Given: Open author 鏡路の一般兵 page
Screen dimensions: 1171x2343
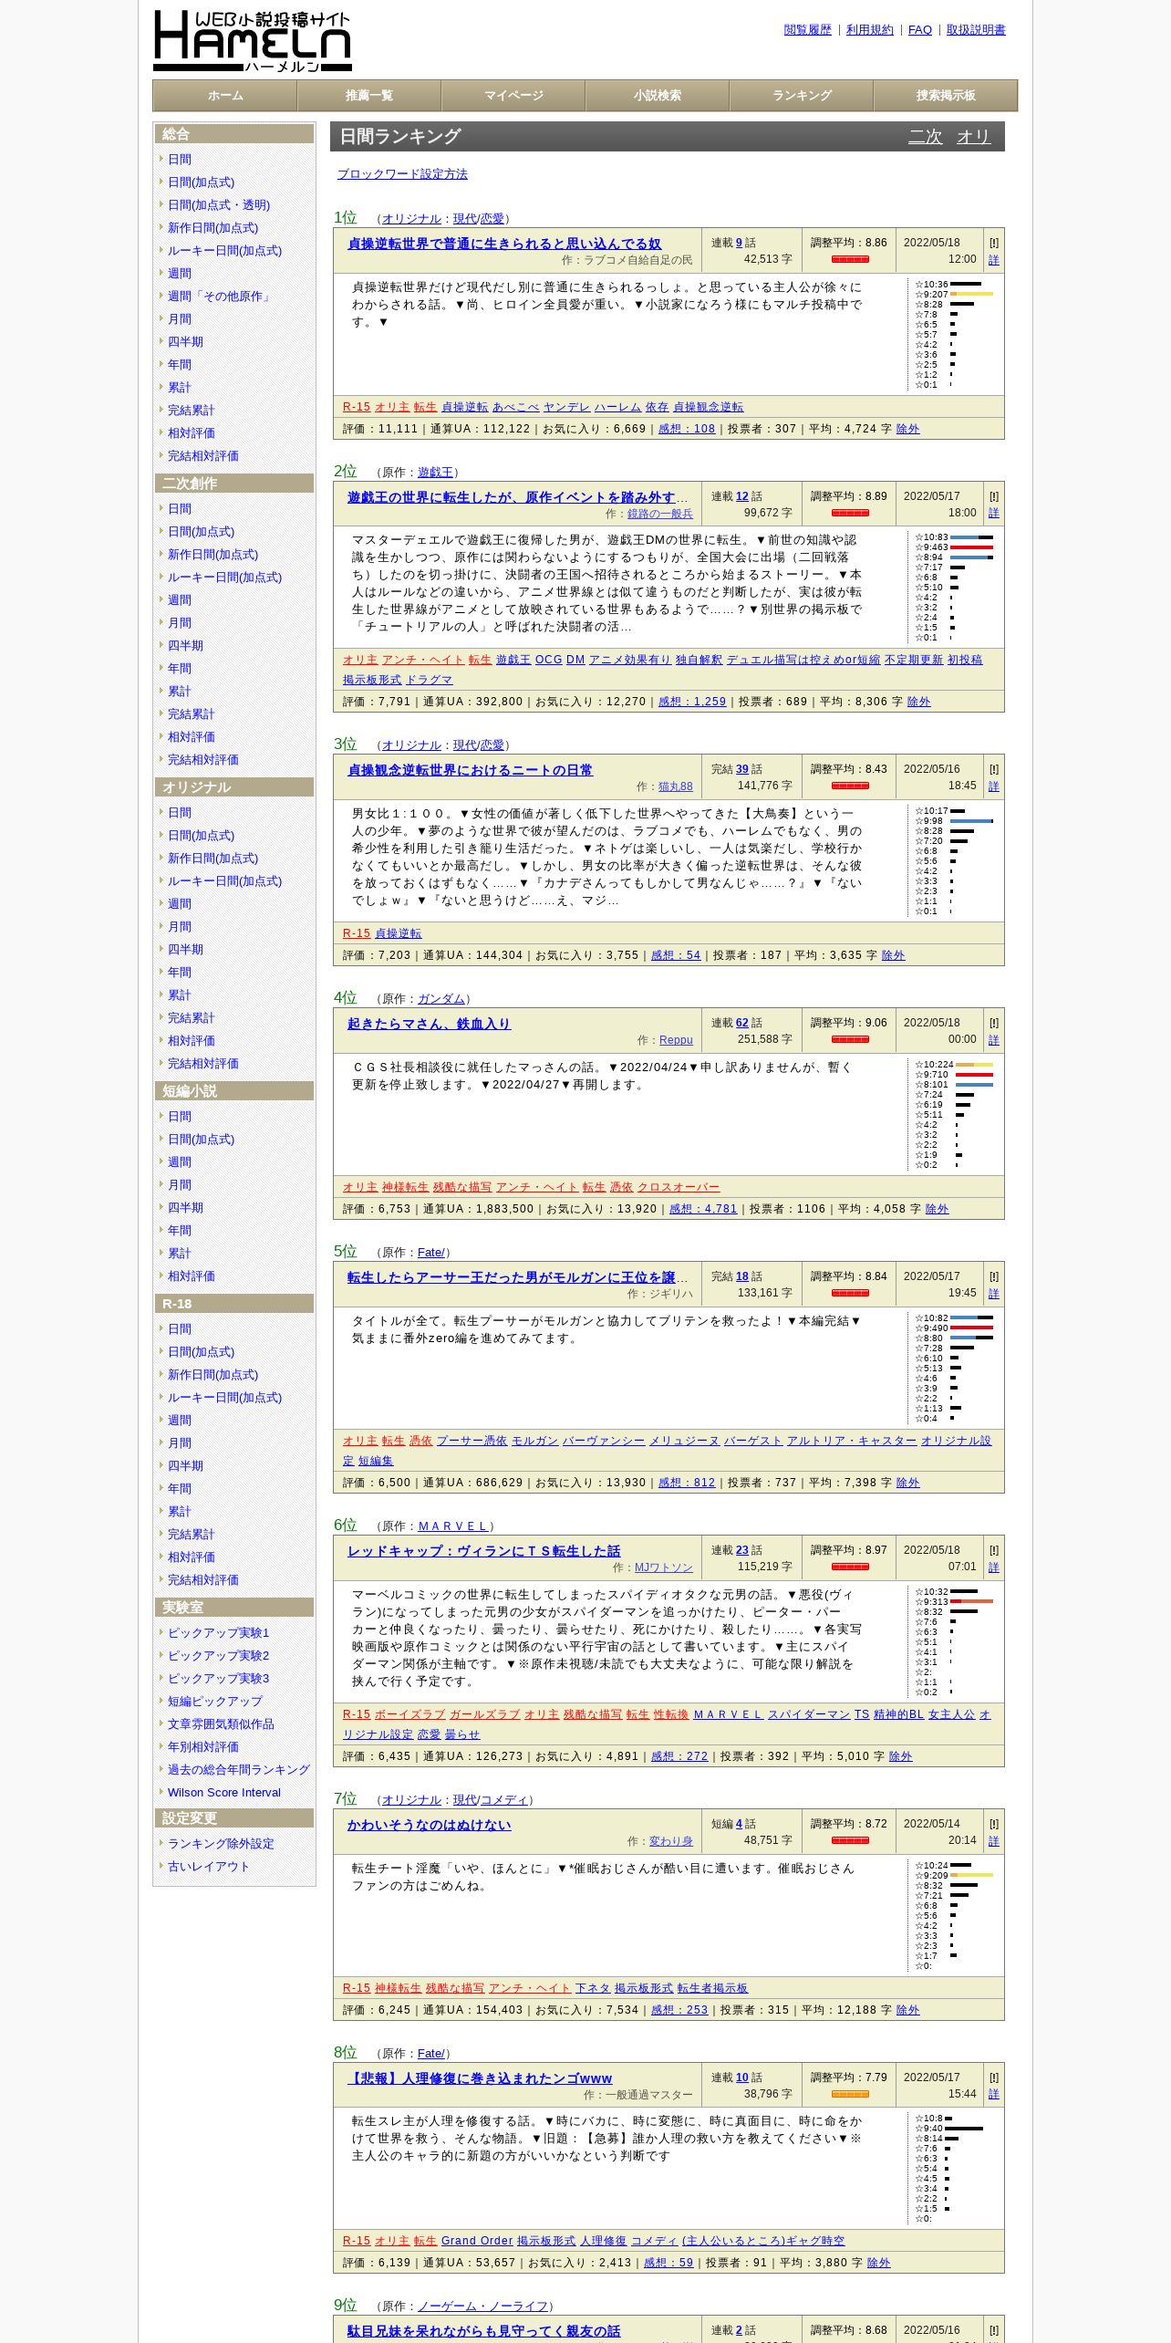Looking at the screenshot, I should (x=660, y=514).
